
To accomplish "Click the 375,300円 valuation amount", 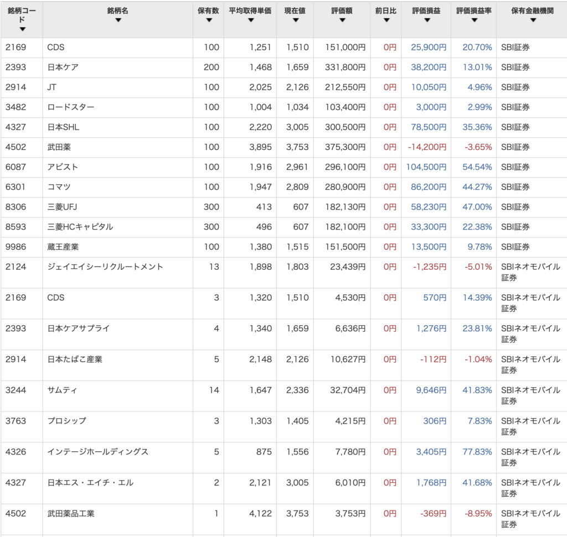I will (x=345, y=147).
